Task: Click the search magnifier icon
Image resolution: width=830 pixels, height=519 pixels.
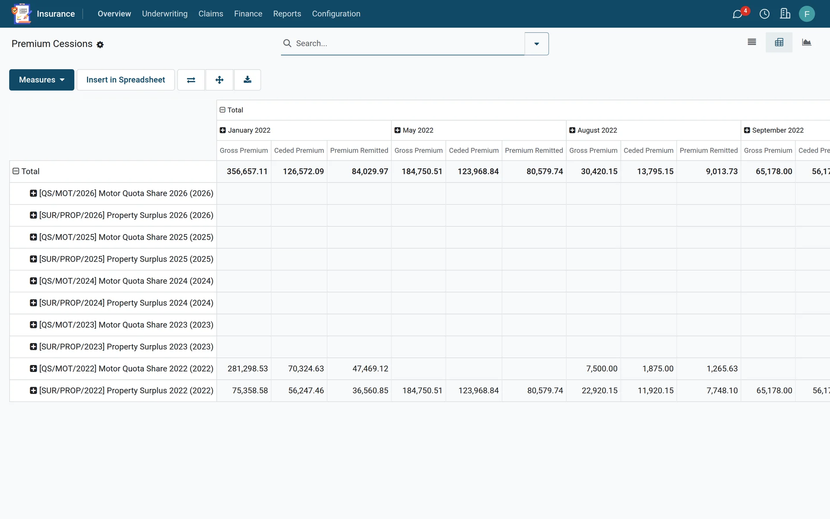Action: pos(287,43)
